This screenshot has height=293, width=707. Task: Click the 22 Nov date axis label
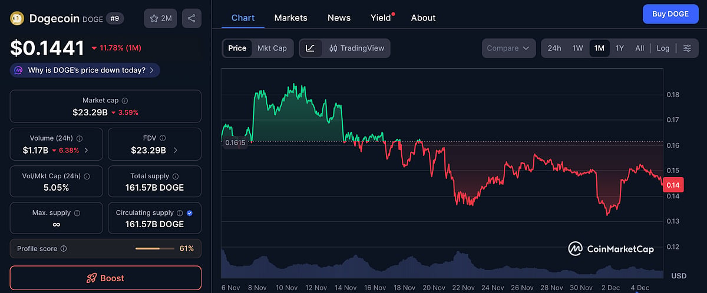pyautogui.click(x=464, y=288)
